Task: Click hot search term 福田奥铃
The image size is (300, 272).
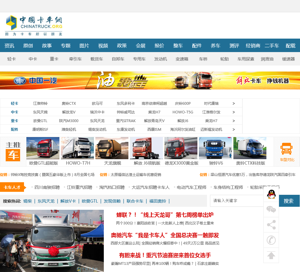Action: point(158,201)
